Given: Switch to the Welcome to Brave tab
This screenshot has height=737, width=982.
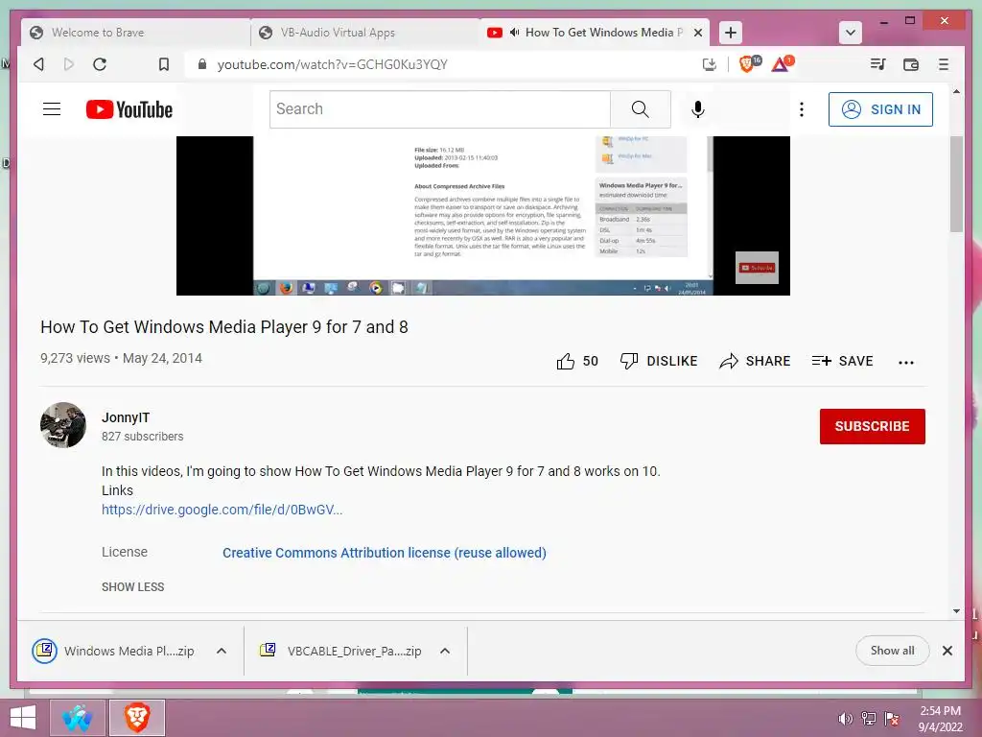Looking at the screenshot, I should pos(135,33).
